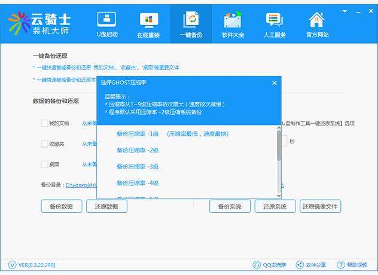Switch to the 一键备份 tab
Screen dimensions: 378x275
pos(191,24)
